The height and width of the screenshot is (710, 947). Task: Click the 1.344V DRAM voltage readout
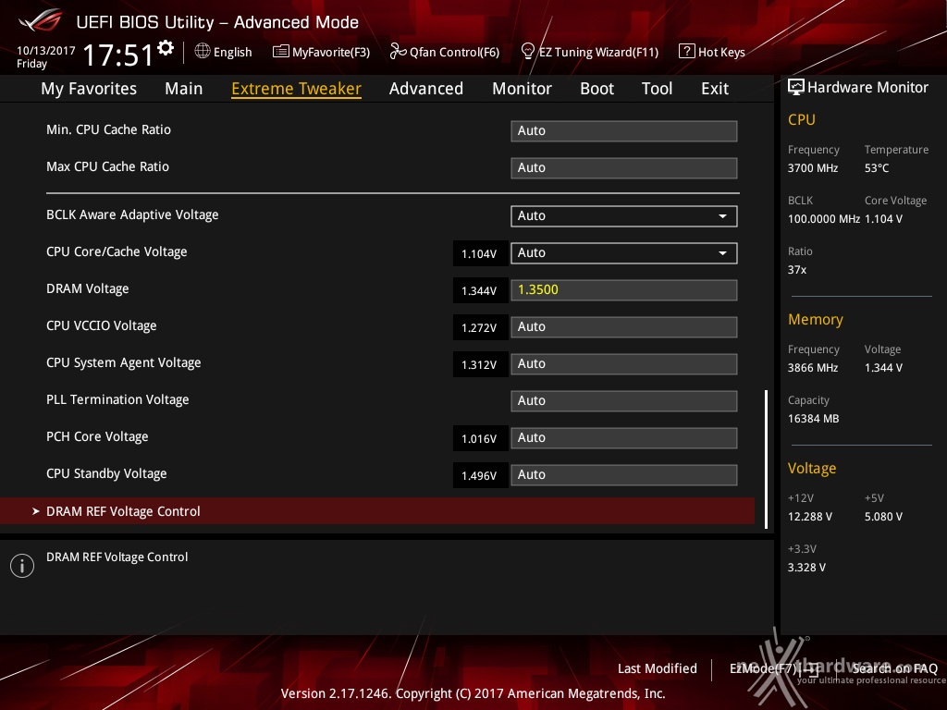tap(480, 290)
